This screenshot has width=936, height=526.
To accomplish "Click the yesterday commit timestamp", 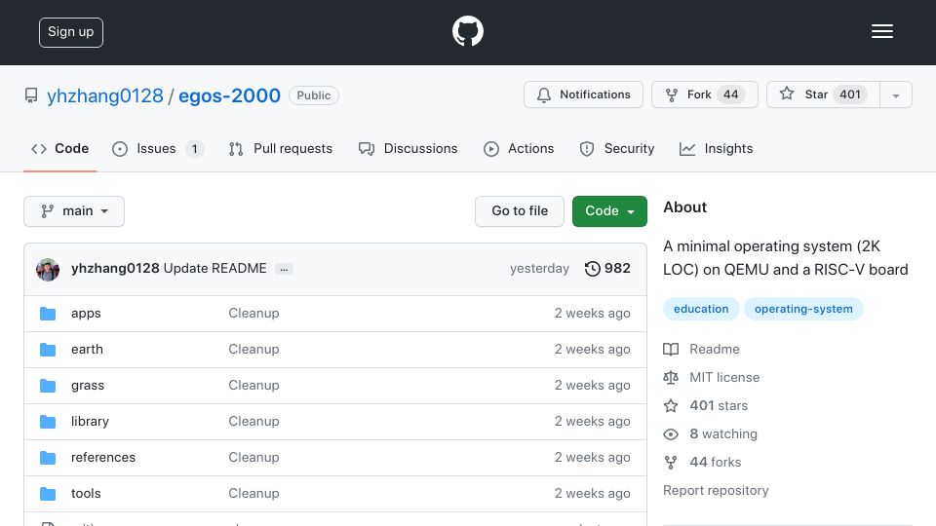I will pos(539,269).
